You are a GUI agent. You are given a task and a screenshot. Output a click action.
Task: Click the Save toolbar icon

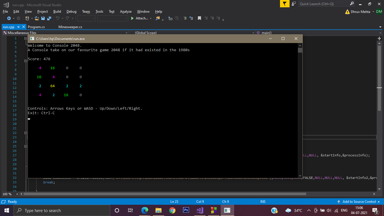[x=43, y=18]
